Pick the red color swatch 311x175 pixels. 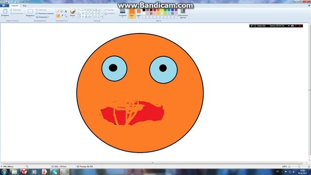click(155, 10)
